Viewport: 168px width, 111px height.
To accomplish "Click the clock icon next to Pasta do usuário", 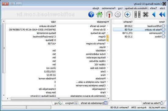I will click(163, 29).
